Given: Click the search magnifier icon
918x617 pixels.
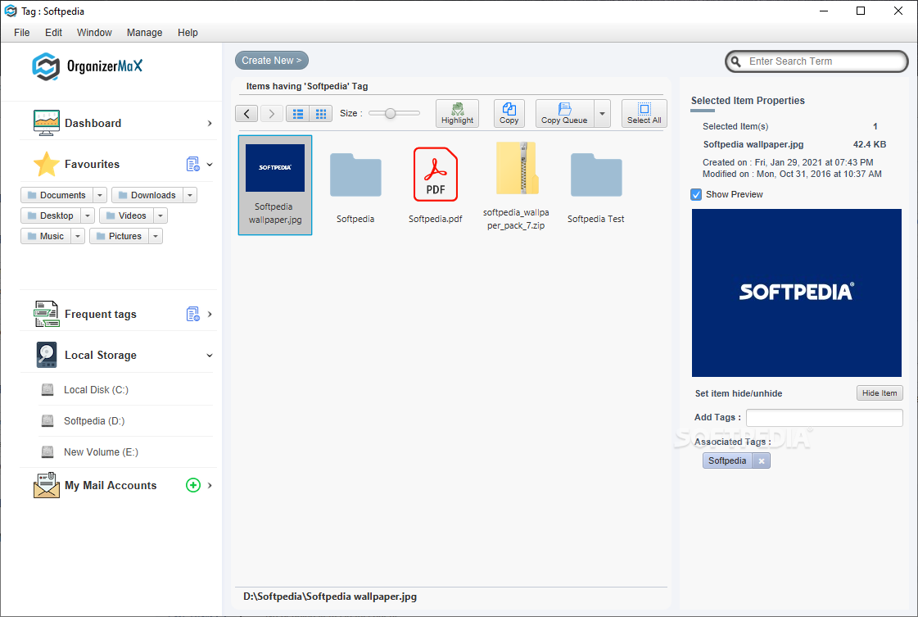Looking at the screenshot, I should 736,61.
